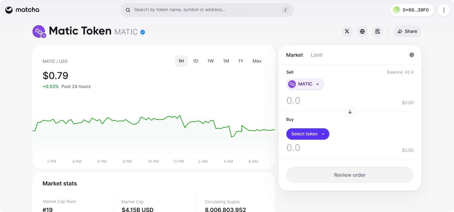Click the 2 PM chart axis label
Screen dimensions: 454x212
[51, 162]
